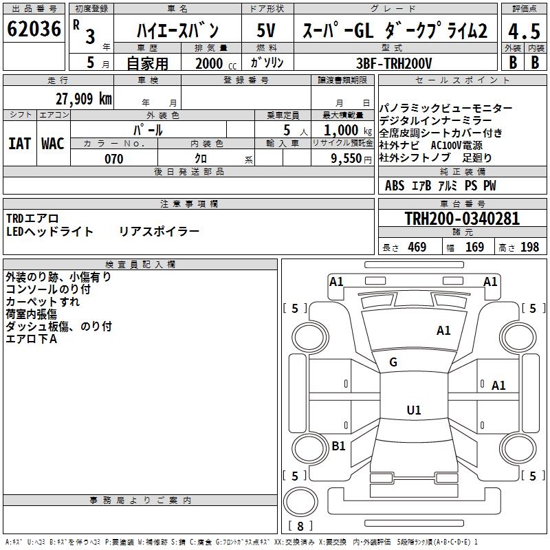Select the 後日発送部品 section header

click(188, 171)
